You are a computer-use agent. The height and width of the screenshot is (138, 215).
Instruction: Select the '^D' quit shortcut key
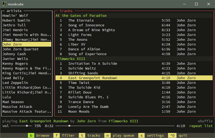pyautogui.click(x=172, y=135)
